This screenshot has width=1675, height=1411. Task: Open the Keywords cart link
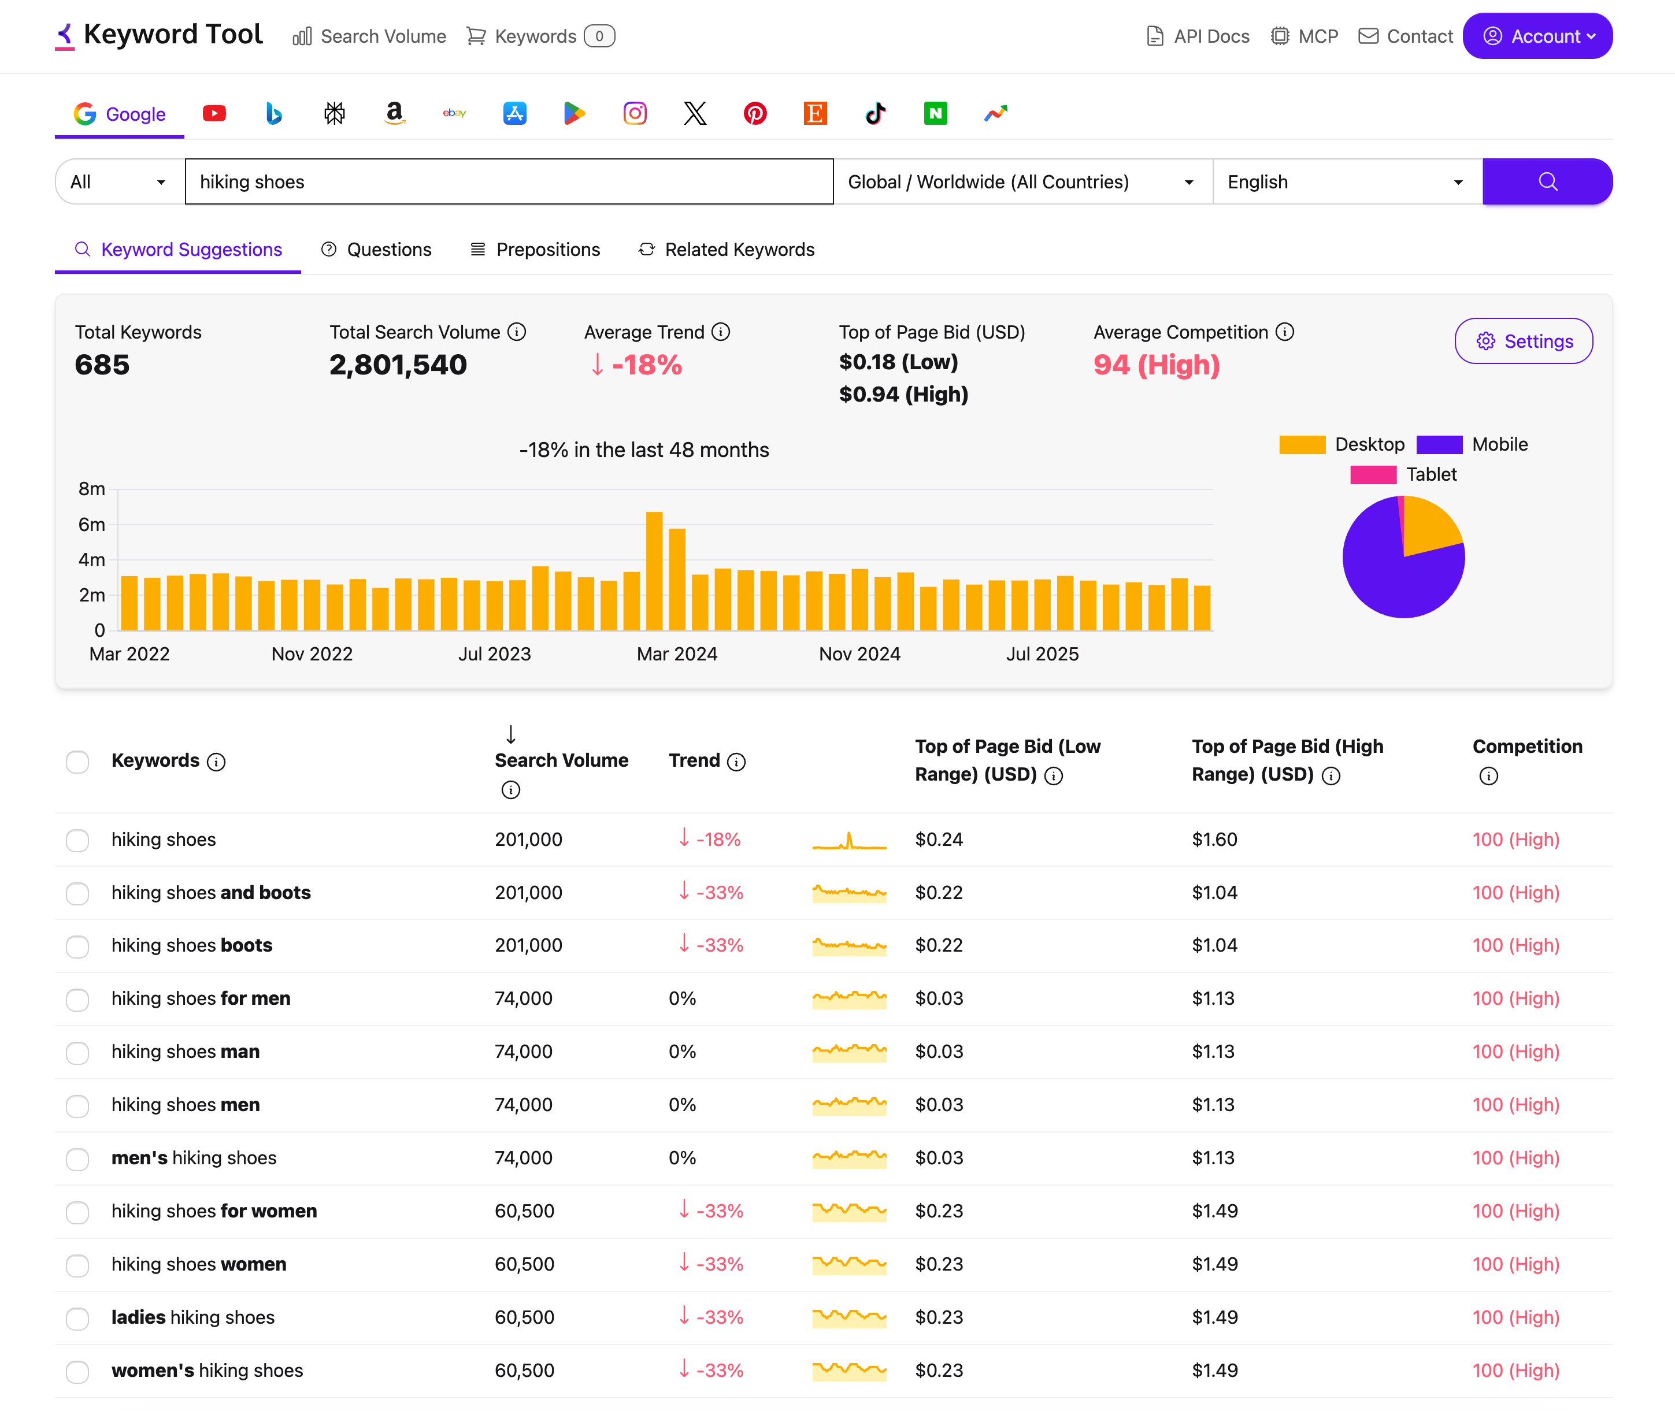point(541,36)
